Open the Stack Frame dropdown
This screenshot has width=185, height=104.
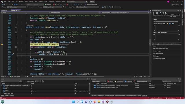pyautogui.click(x=87, y=7)
